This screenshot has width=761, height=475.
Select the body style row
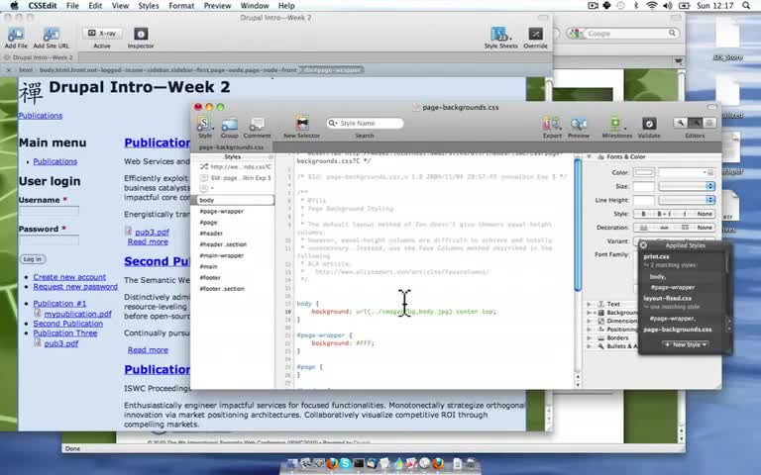(x=234, y=200)
